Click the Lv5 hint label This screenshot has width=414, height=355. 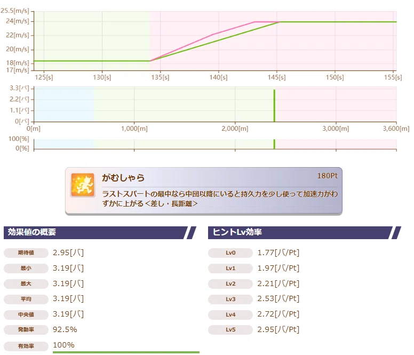pos(230,330)
